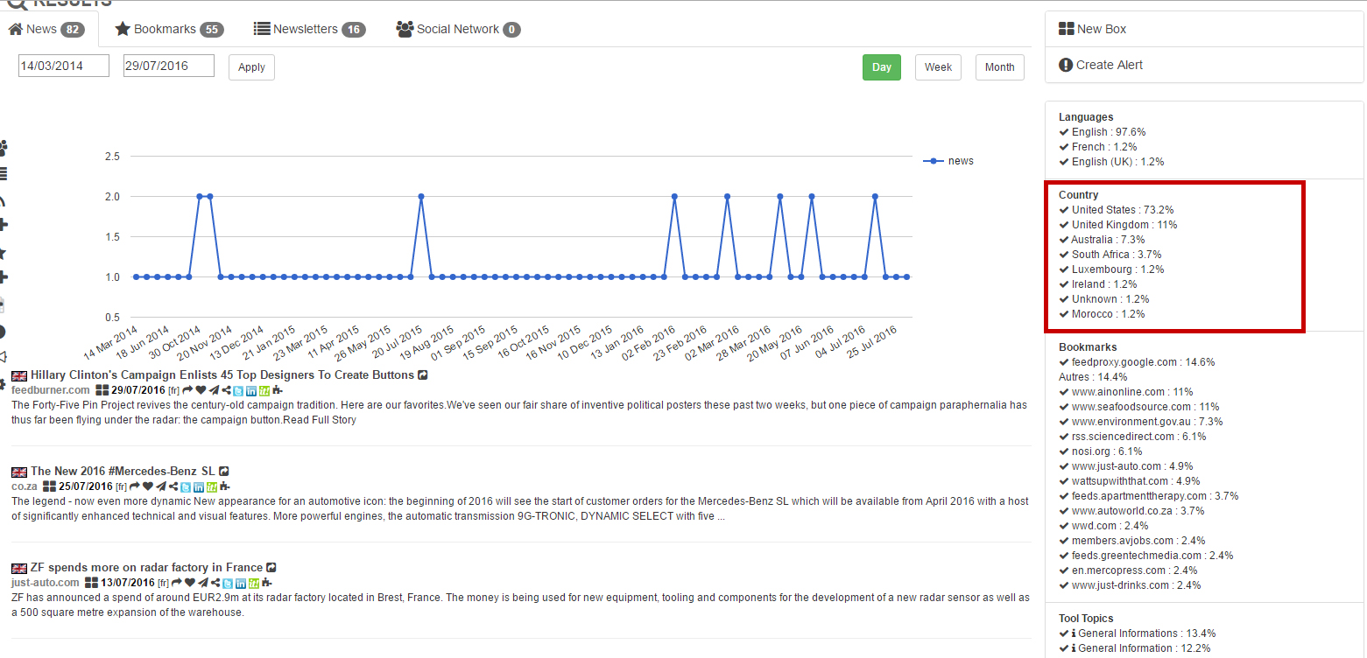1367x658 pixels.
Task: Toggle the United Kingdom country filter
Action: [x=1118, y=225]
